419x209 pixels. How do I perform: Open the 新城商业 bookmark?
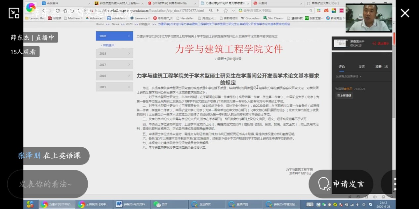(335, 18)
